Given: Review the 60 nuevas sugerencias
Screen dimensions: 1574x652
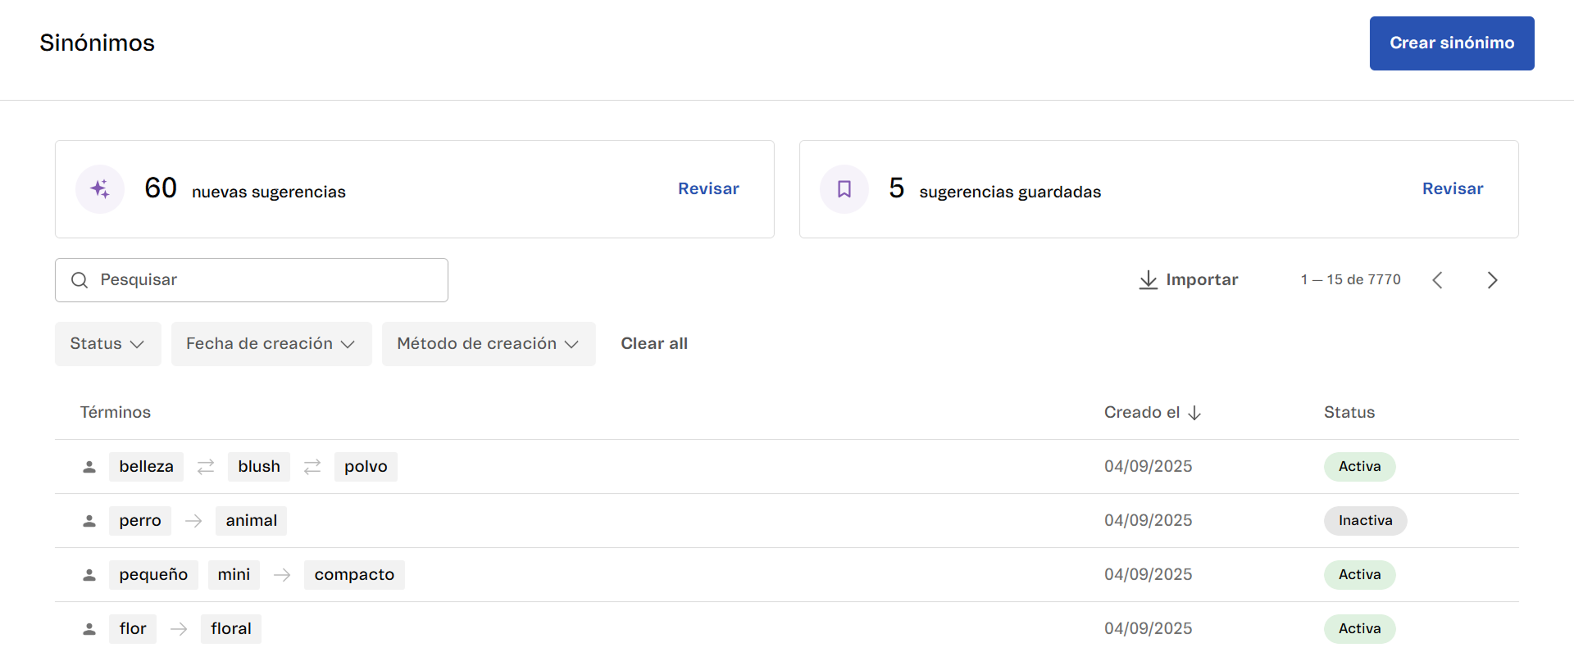Looking at the screenshot, I should point(707,189).
